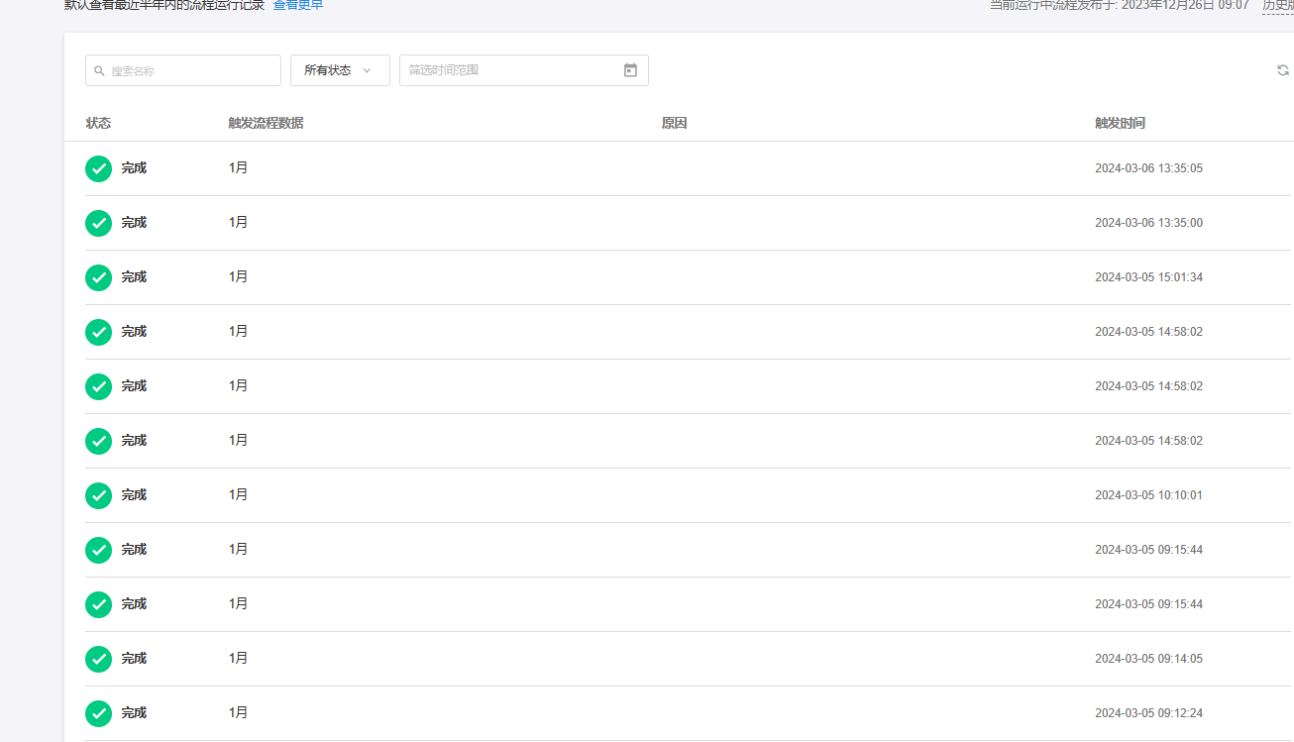Click the magnifier icon in the search box
This screenshot has width=1294, height=742.
(99, 71)
